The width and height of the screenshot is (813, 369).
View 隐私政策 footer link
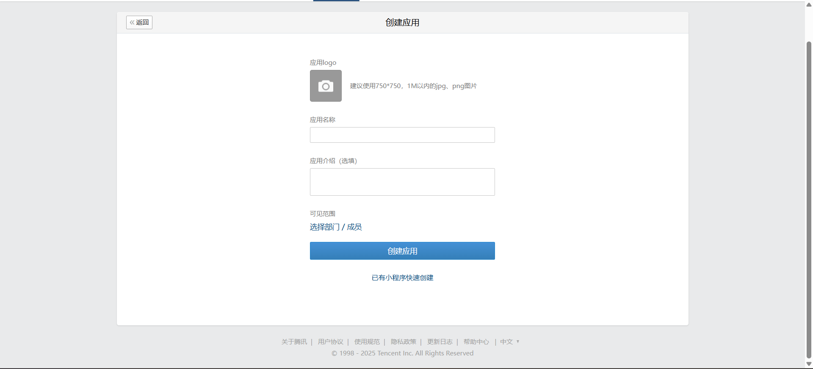point(404,342)
